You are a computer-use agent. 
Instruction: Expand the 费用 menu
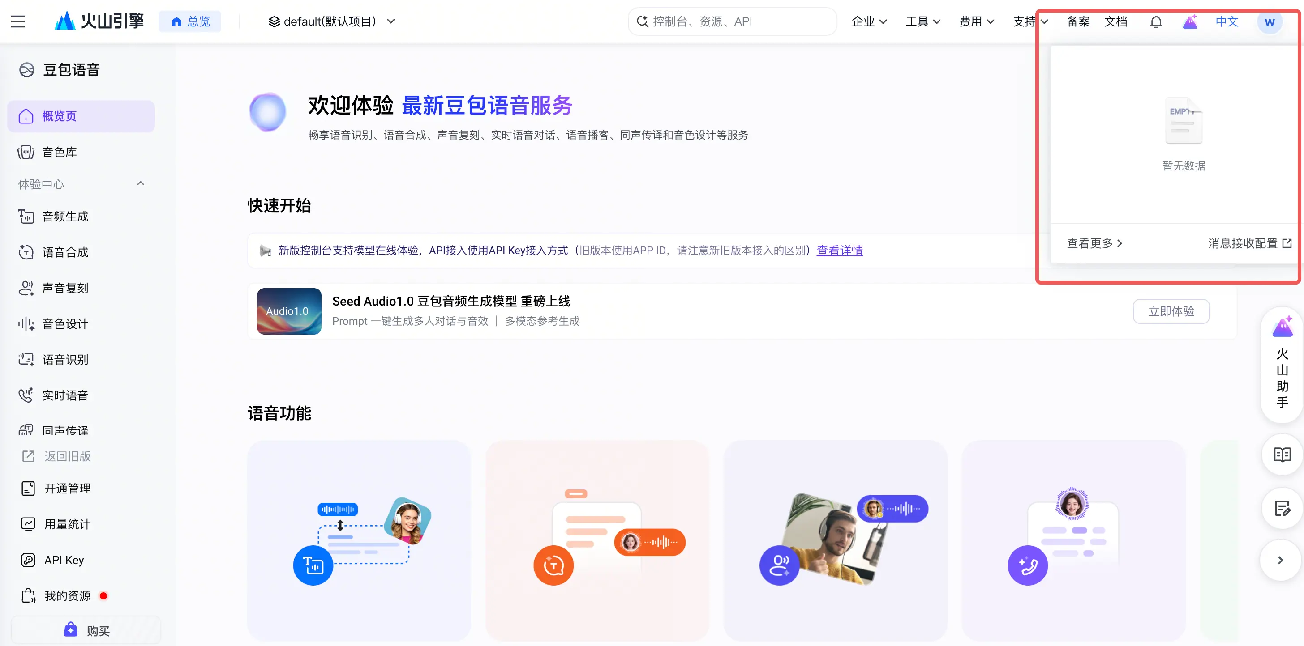point(977,21)
